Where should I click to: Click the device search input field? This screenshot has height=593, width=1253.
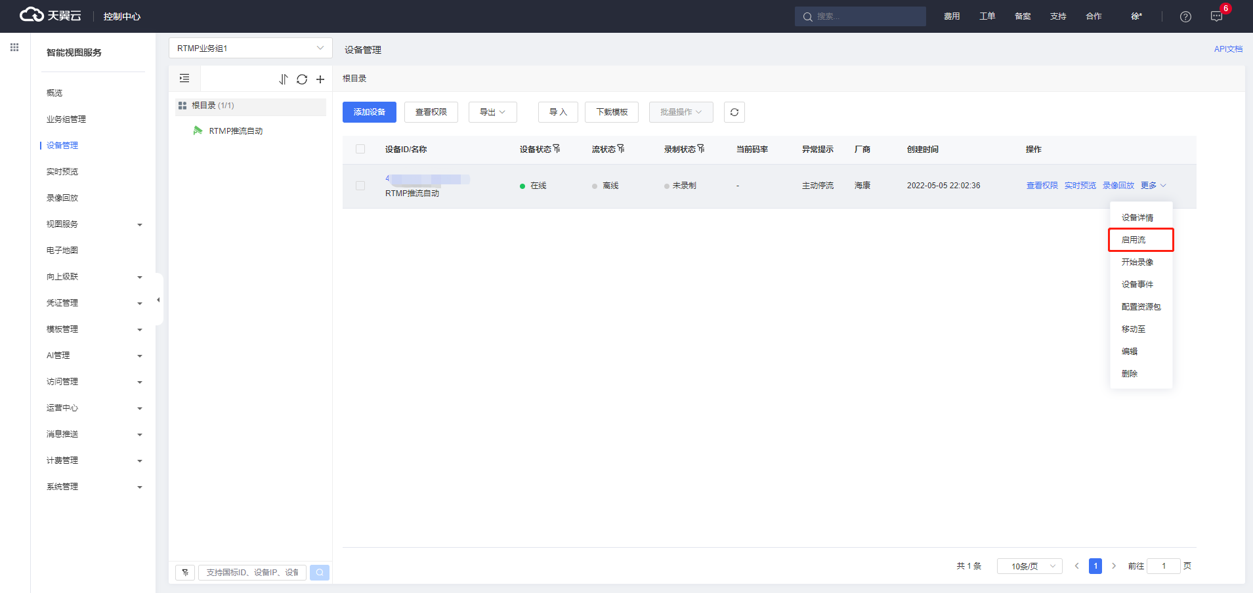(x=252, y=573)
